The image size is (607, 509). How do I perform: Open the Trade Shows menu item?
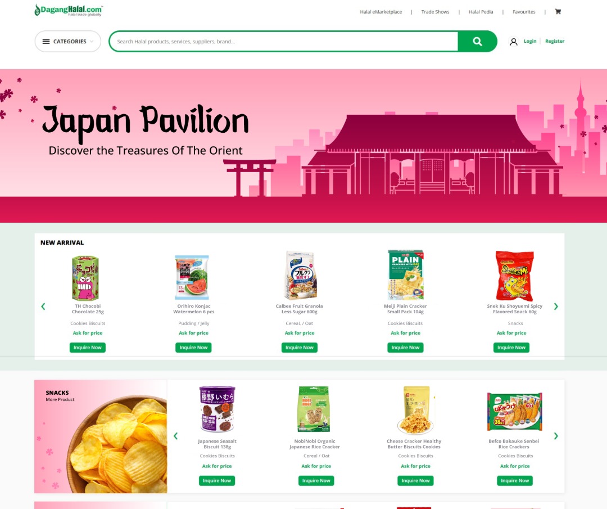pos(435,12)
